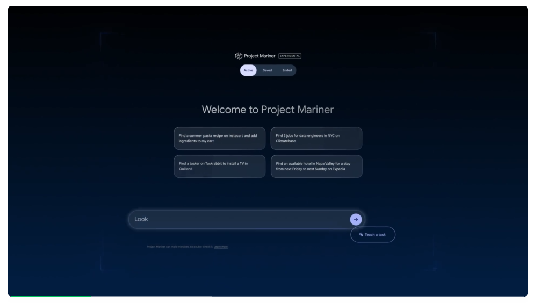This screenshot has height=303, width=533.
Task: Open the Learn more link
Action: [221, 247]
